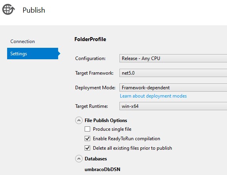227x175 pixels.
Task: Uncheck Delete all existing files prior to publish
Action: click(x=87, y=148)
